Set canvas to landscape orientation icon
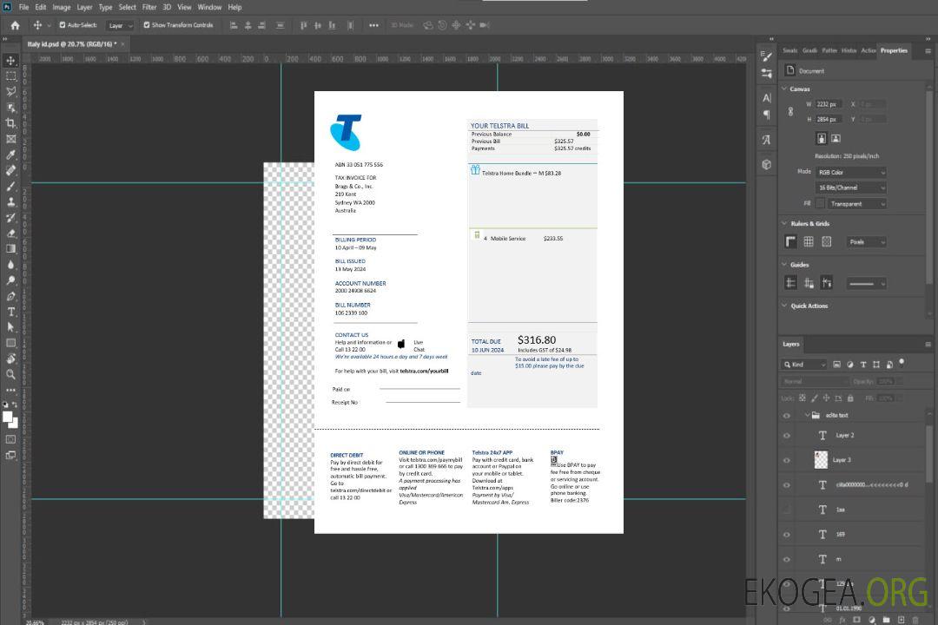Image resolution: width=938 pixels, height=625 pixels. point(836,138)
